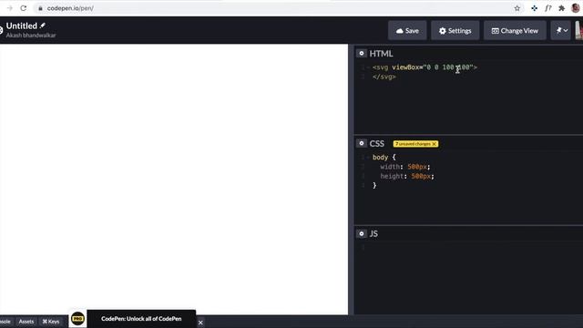This screenshot has height=328, width=583.
Task: Click the site lock icon in address bar
Action: pyautogui.click(x=40, y=8)
